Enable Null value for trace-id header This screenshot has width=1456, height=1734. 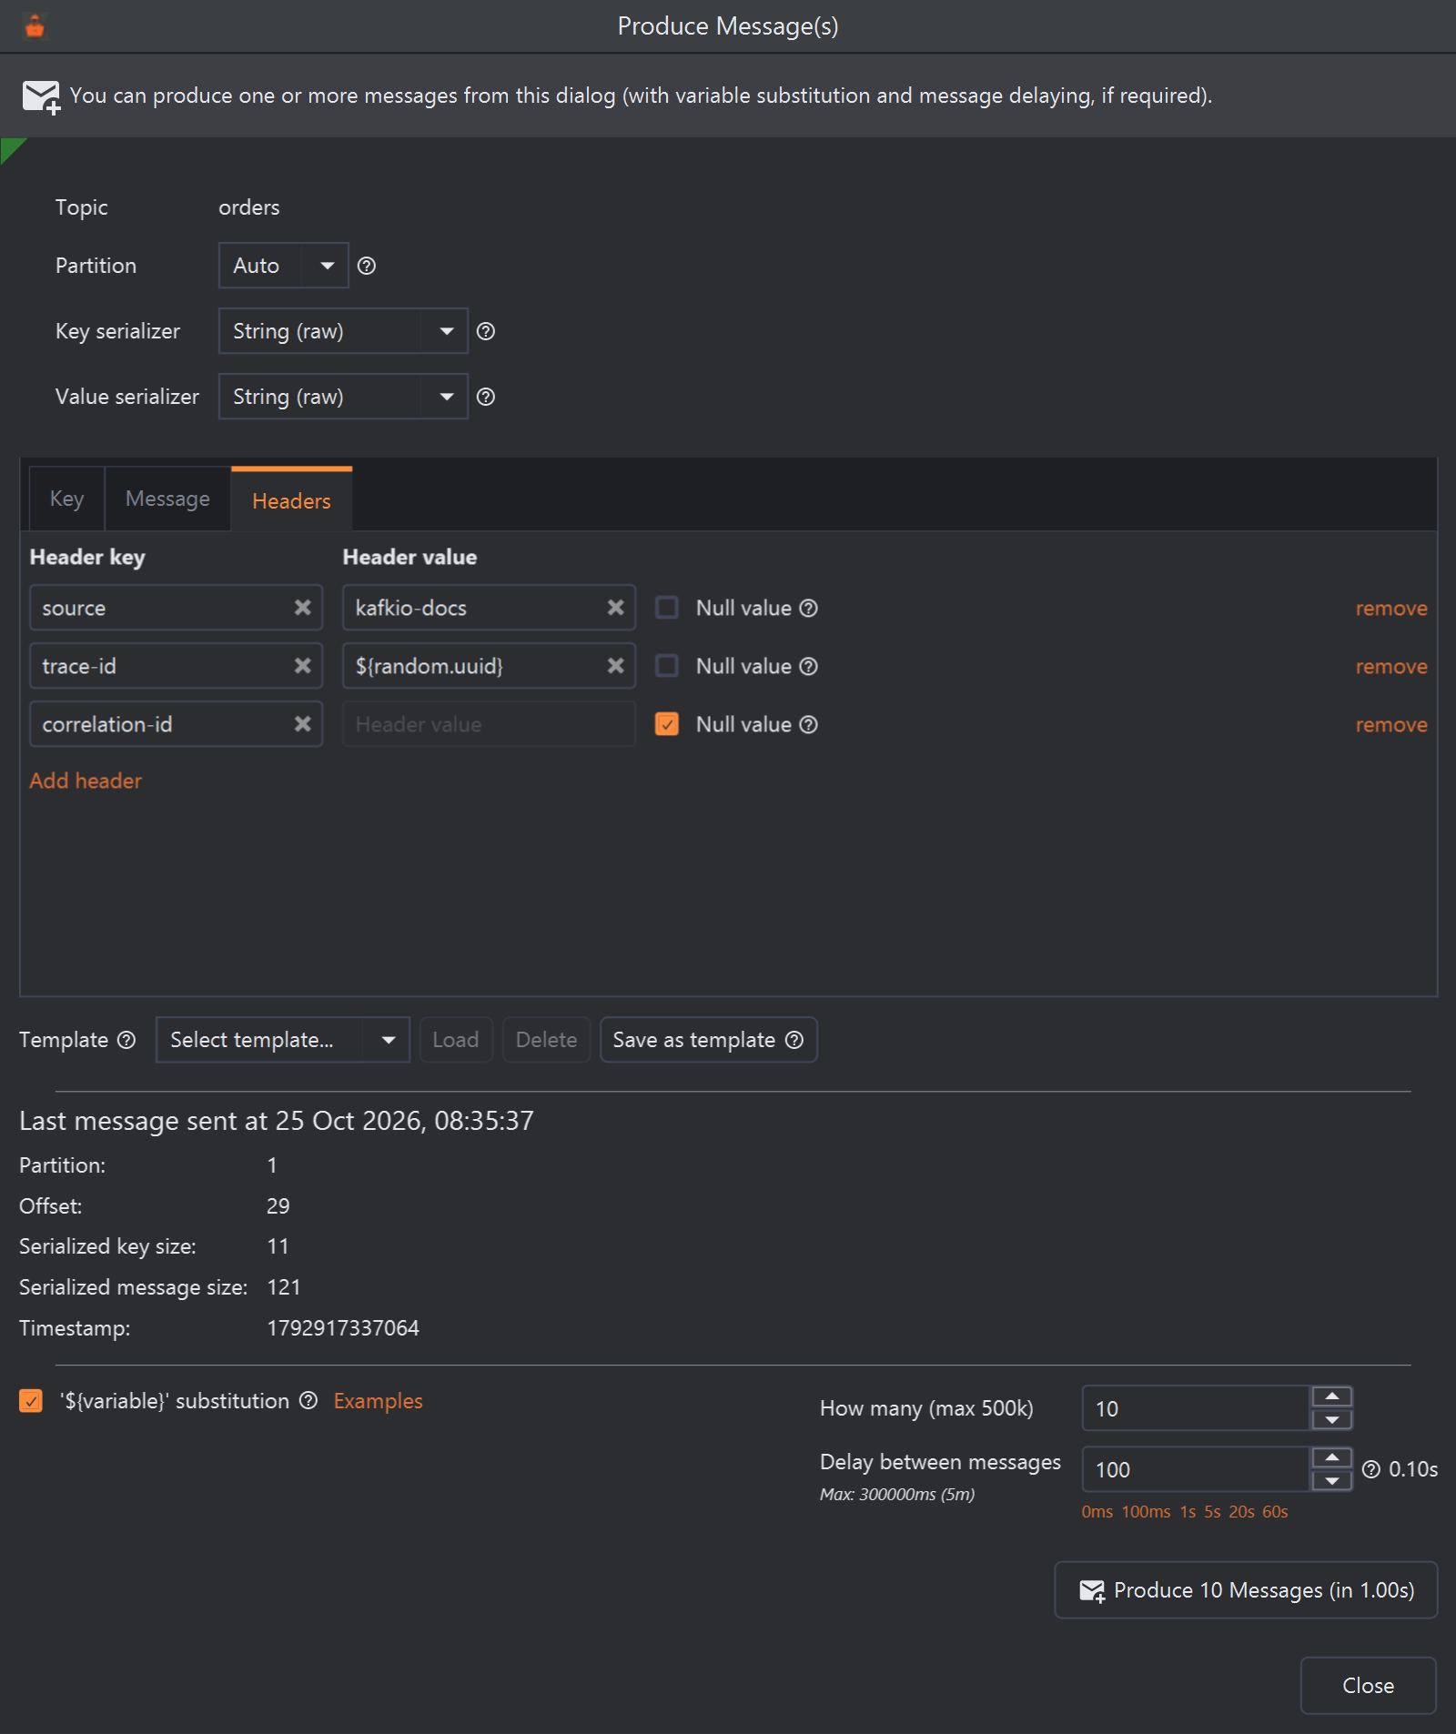[x=667, y=666]
